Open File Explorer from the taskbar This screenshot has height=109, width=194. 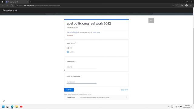17,107
